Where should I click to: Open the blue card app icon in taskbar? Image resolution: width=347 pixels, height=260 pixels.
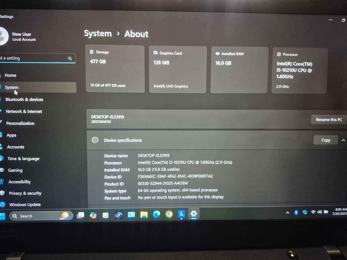pos(131,215)
